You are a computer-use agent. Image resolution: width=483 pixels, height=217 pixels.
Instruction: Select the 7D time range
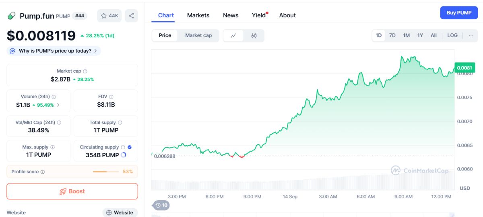pyautogui.click(x=392, y=35)
